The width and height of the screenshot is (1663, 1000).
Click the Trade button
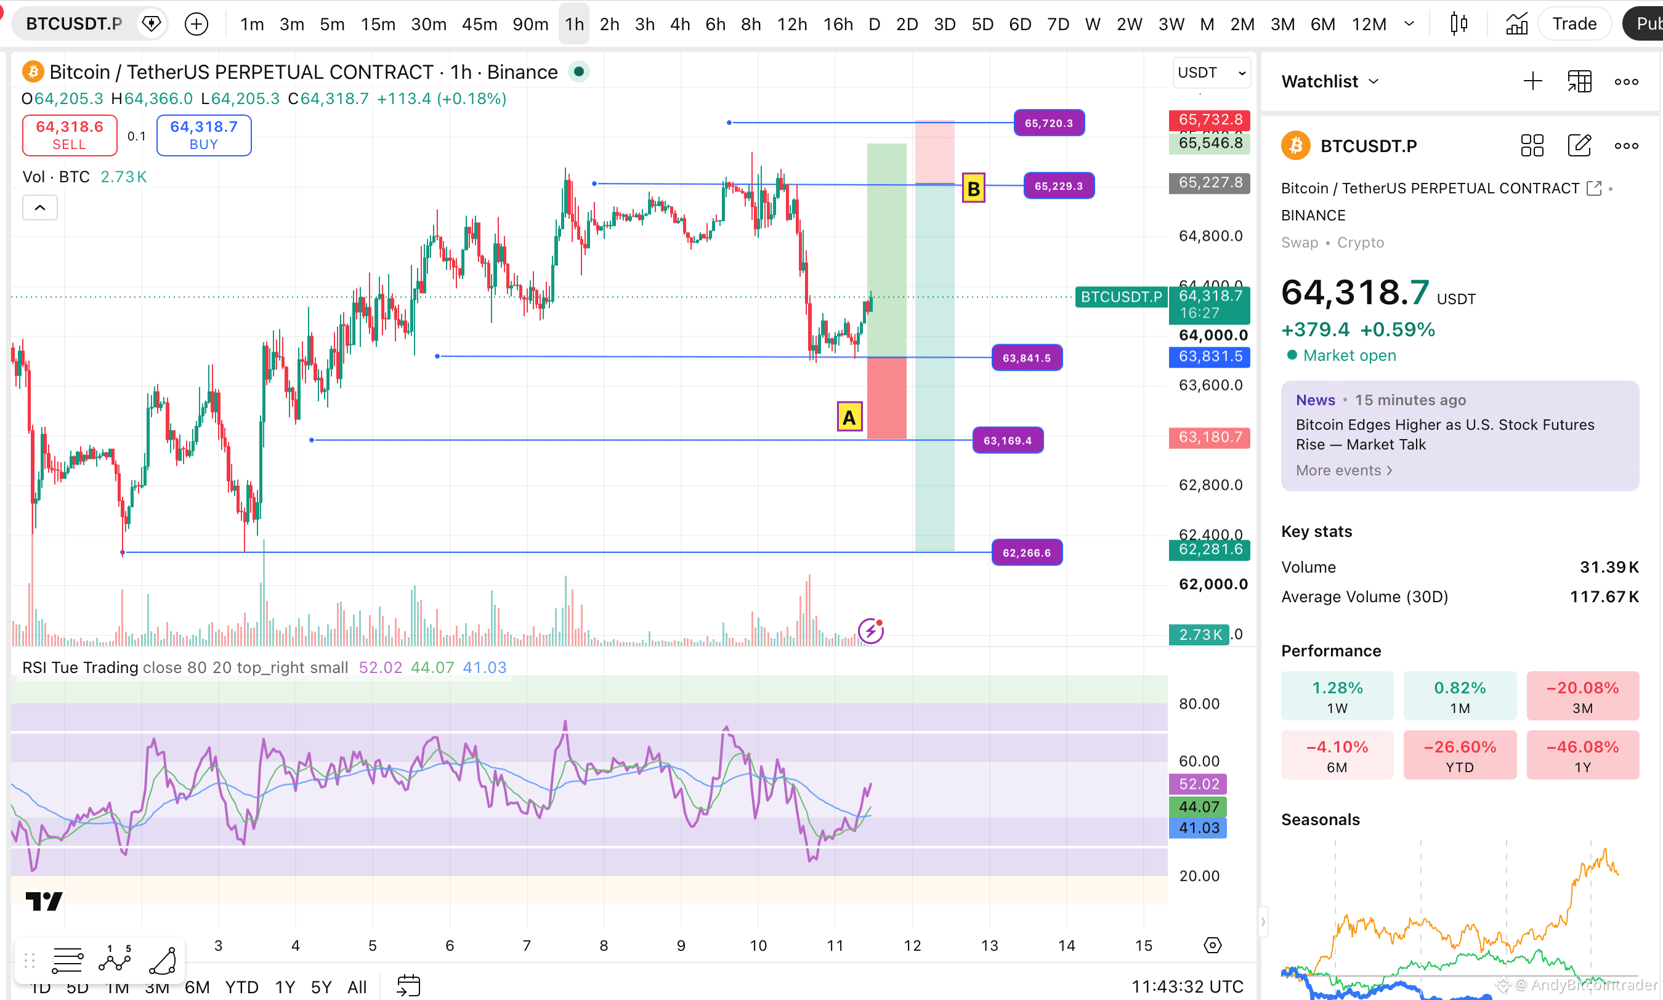(x=1574, y=23)
